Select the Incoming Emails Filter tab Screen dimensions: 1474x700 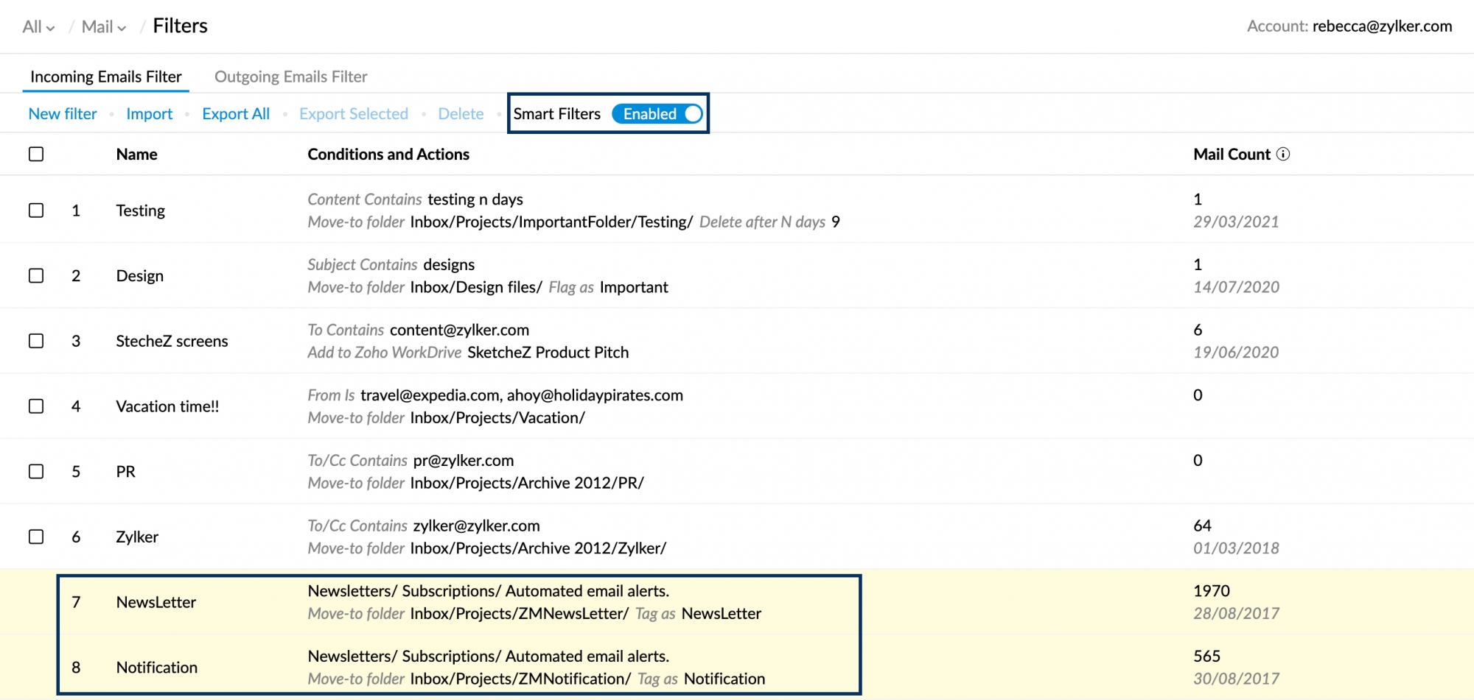[105, 77]
